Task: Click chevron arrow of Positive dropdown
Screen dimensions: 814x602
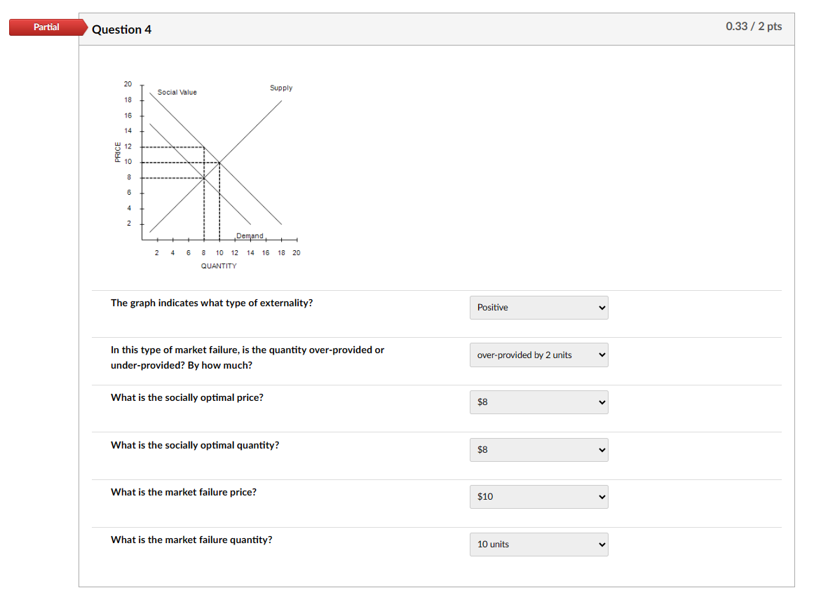Action: point(601,308)
